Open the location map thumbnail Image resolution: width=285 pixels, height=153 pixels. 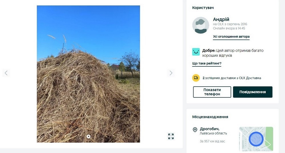point(256,139)
